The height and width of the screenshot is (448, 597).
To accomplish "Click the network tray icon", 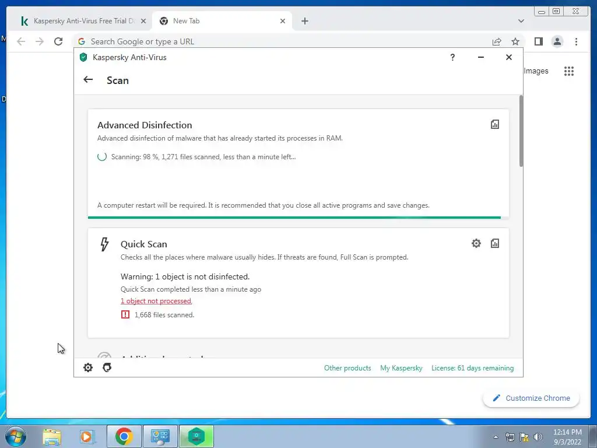I will pyautogui.click(x=510, y=437).
